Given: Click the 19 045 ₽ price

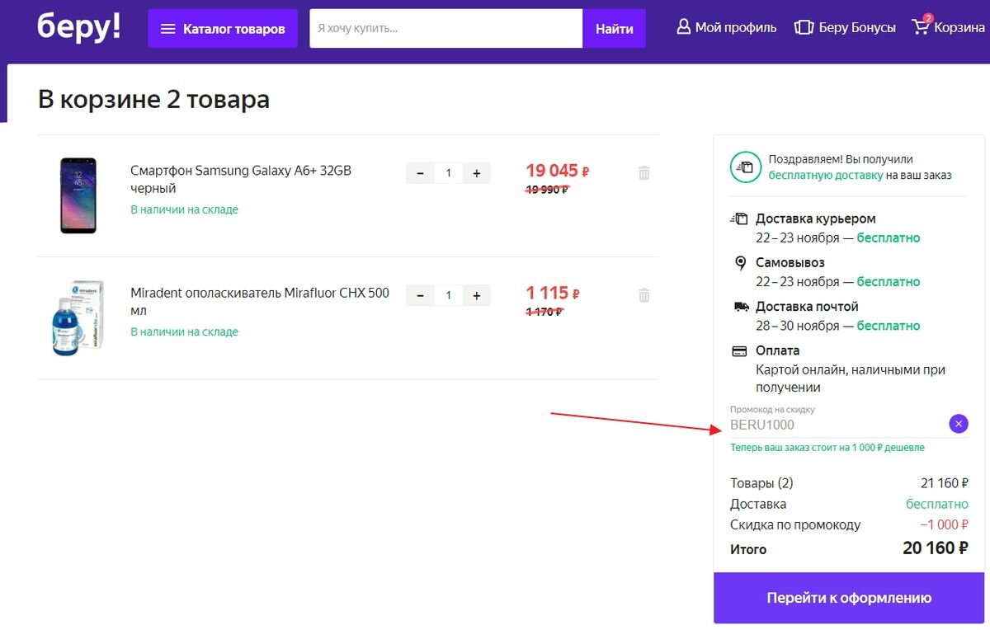Looking at the screenshot, I should tap(558, 171).
